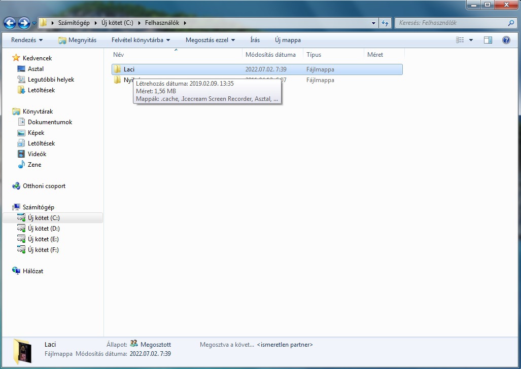Sort by the Név column header
Screen dimensions: 521x369
(x=177, y=54)
